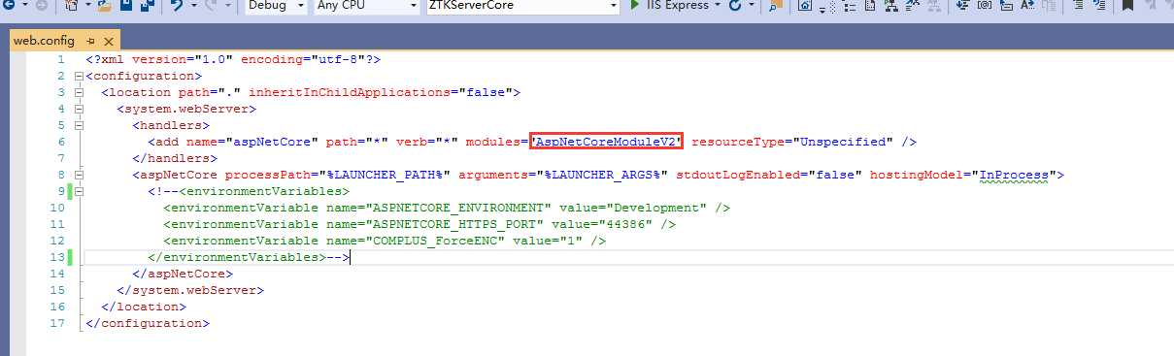Open a file with the folder icon

[104, 6]
